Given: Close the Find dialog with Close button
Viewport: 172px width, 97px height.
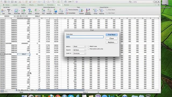Looking at the screenshot, I should 112,39.
